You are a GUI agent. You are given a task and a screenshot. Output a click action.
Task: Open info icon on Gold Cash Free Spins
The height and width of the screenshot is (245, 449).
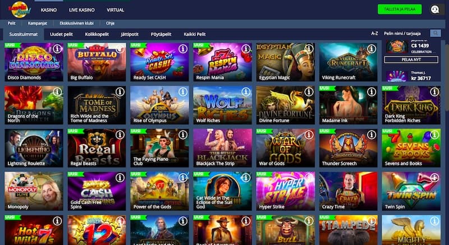(120, 178)
